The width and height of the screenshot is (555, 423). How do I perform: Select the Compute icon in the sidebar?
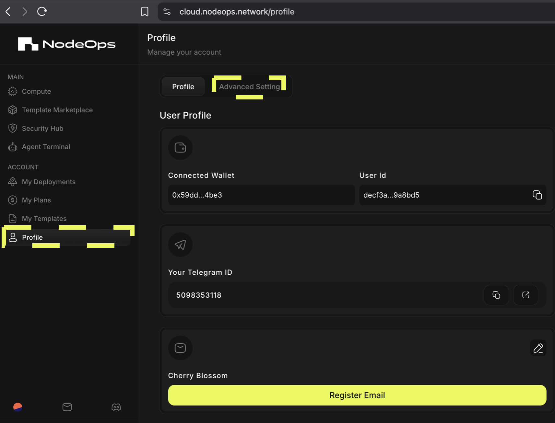tap(12, 91)
